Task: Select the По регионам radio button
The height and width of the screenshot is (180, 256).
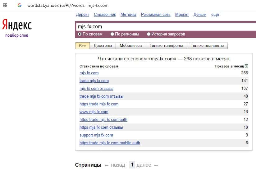Action: click(112, 34)
